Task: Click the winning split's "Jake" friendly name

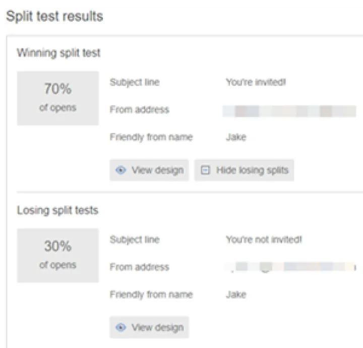Action: [x=236, y=137]
